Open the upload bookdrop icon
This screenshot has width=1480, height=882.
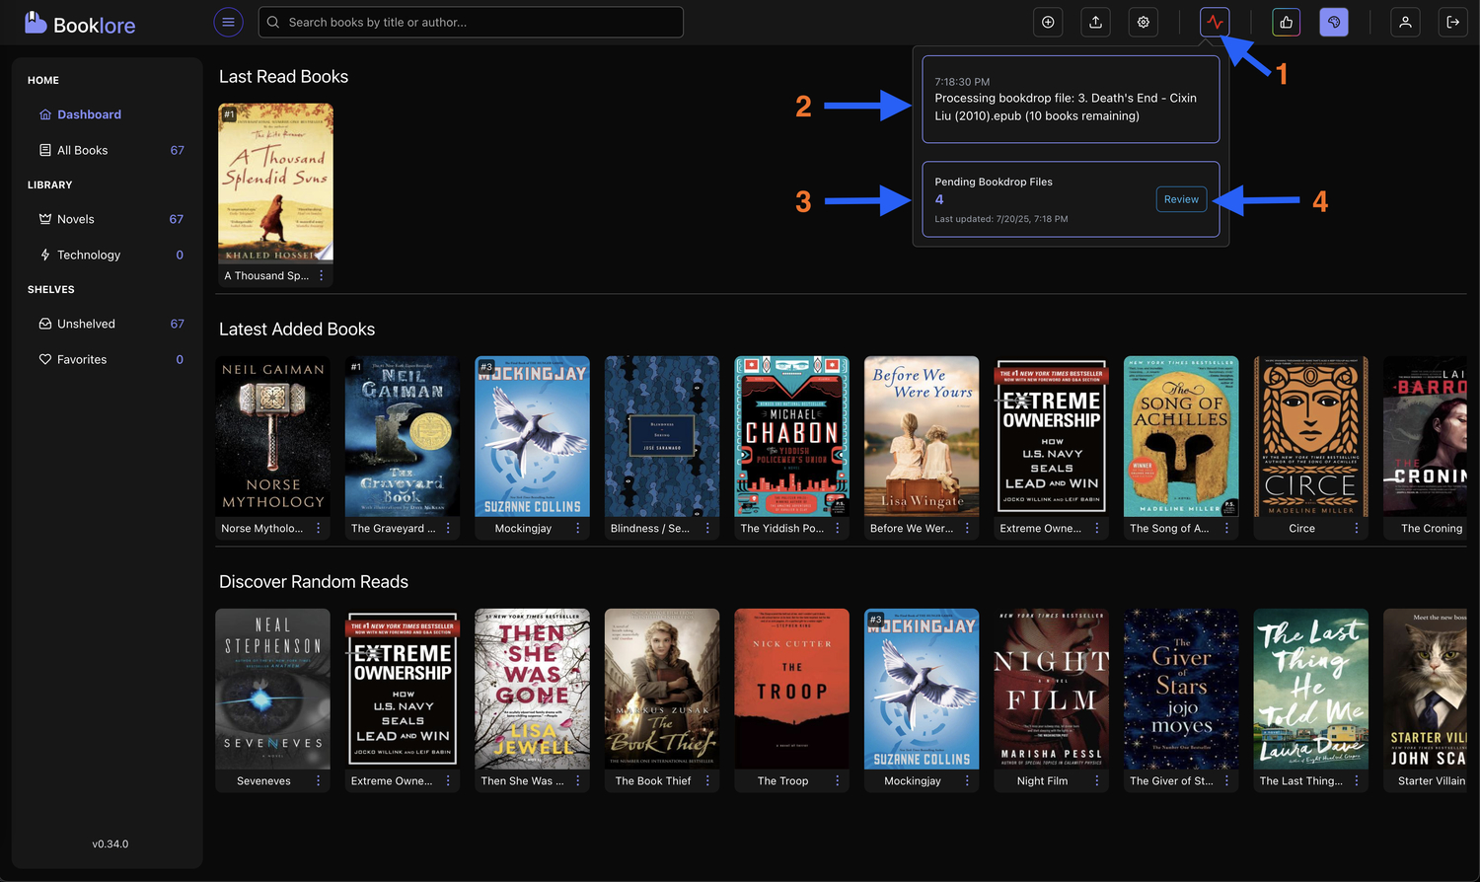[x=1095, y=22]
